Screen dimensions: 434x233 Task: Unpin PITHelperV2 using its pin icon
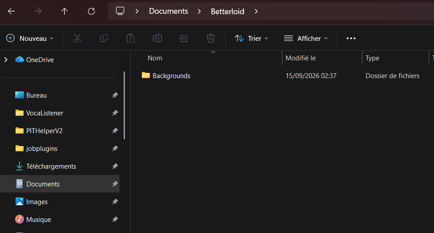(115, 130)
